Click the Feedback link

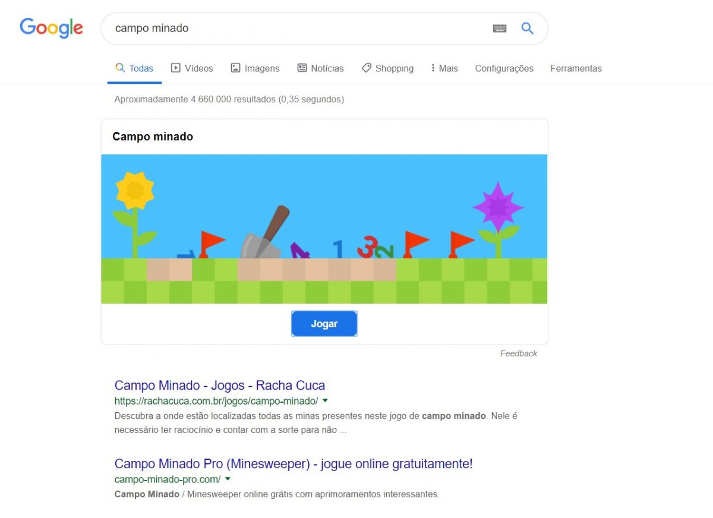[519, 353]
